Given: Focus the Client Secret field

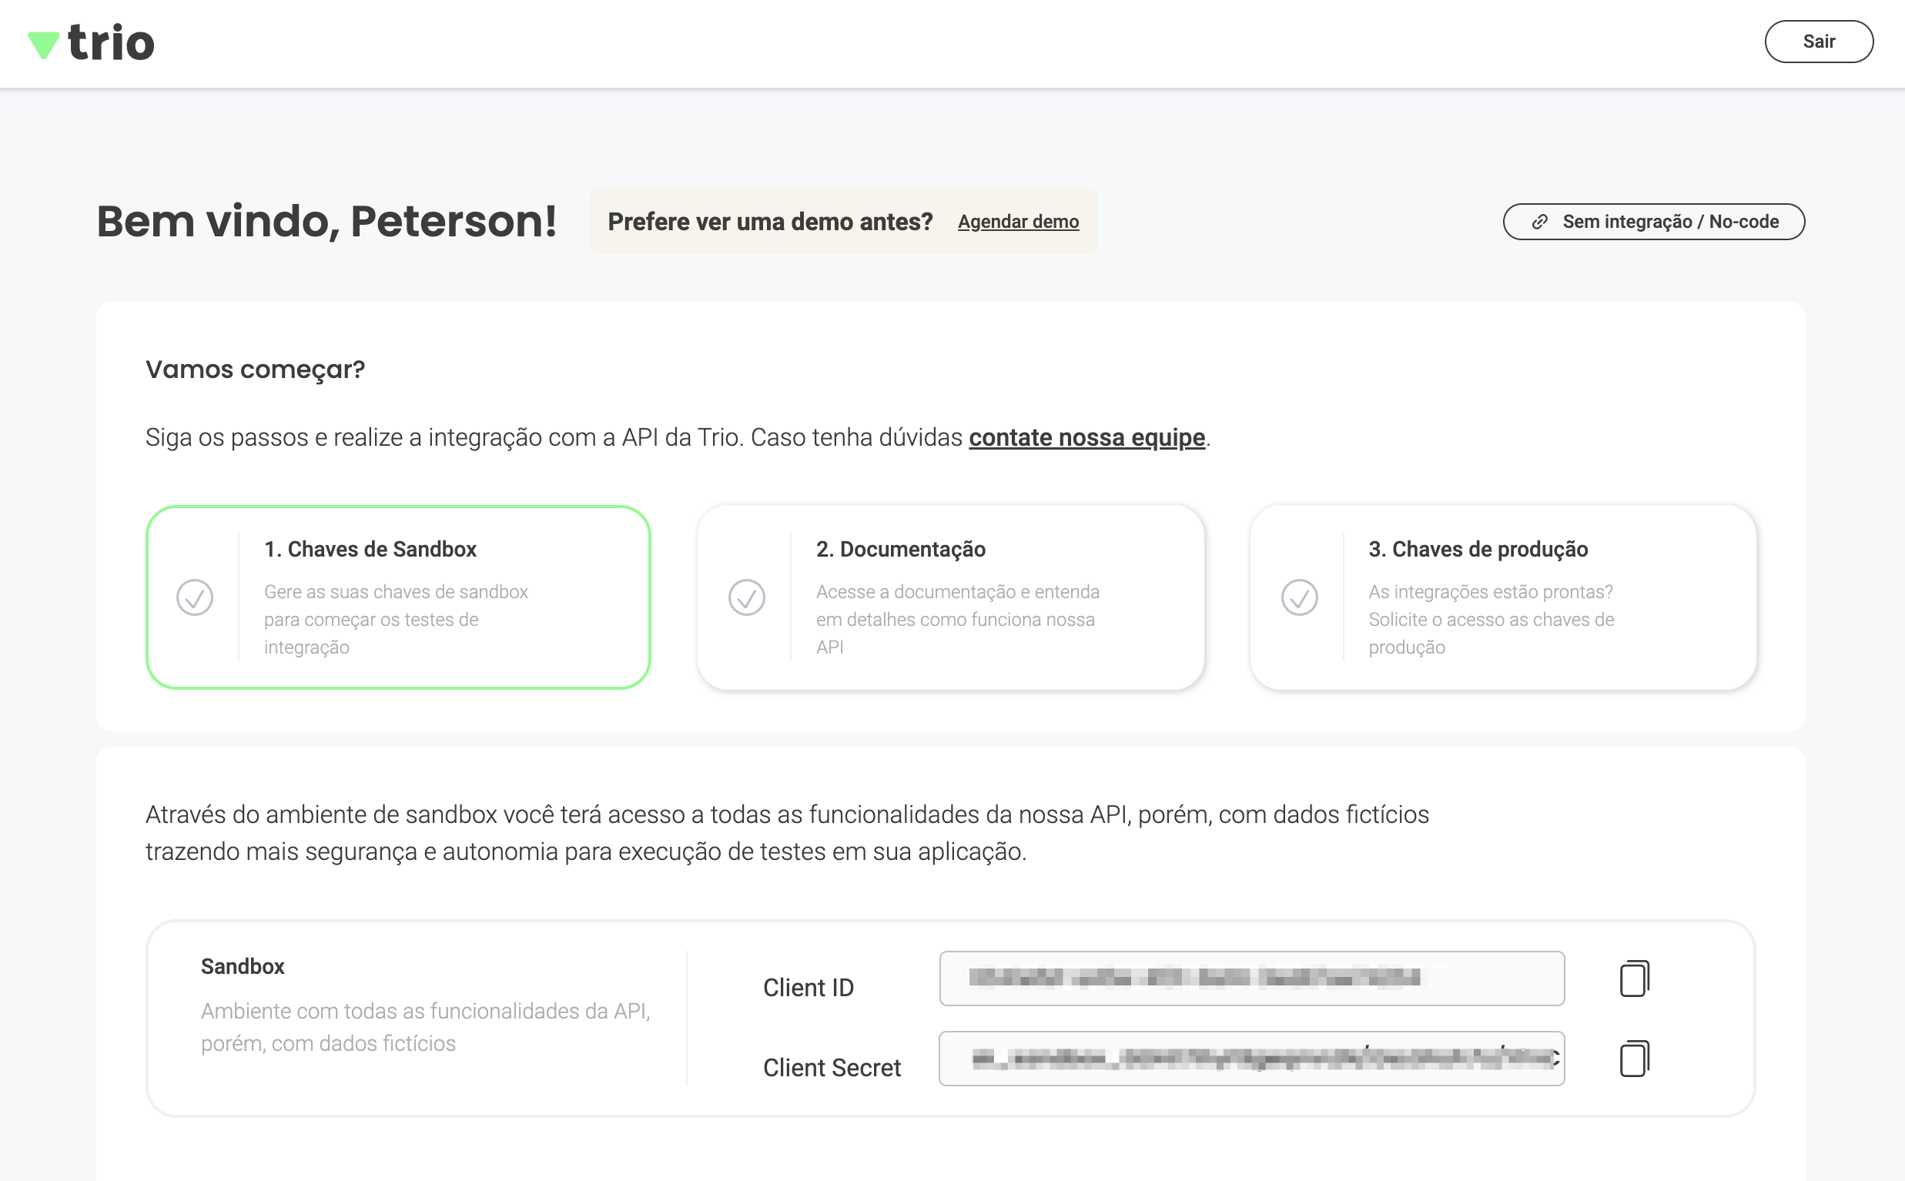Looking at the screenshot, I should pos(1251,1059).
